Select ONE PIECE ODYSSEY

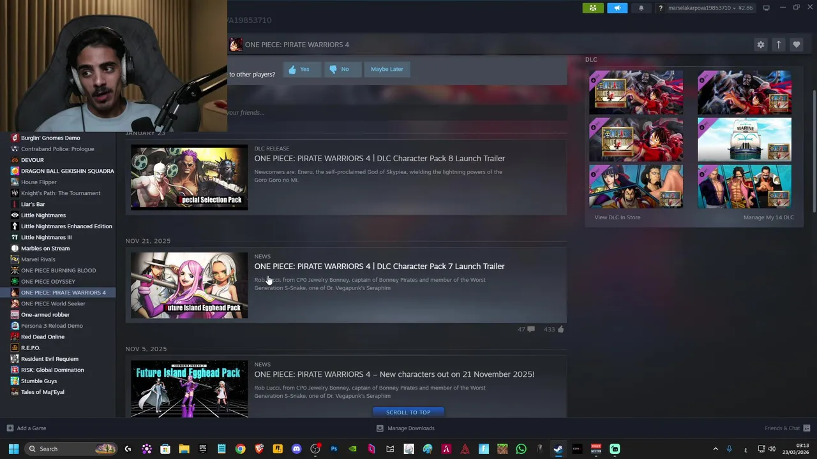[x=48, y=282]
